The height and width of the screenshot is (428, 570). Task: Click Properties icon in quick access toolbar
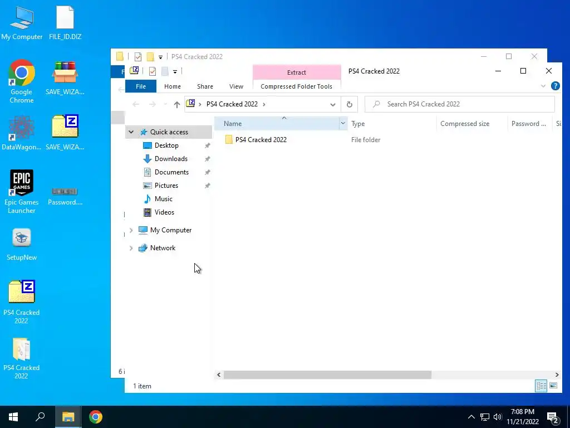153,71
